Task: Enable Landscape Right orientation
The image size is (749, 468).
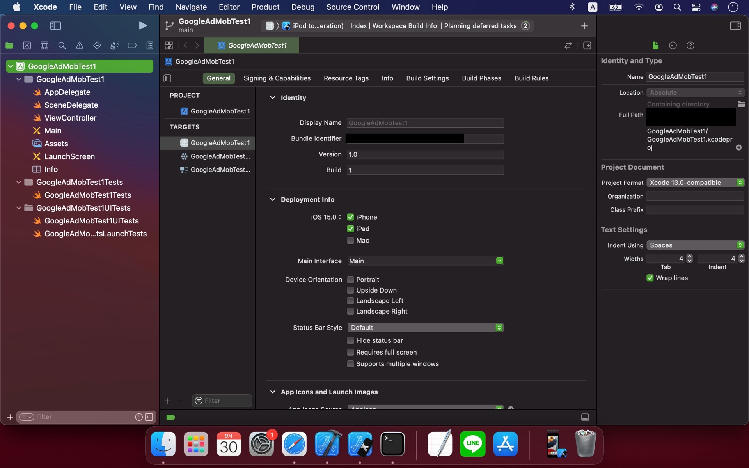Action: pyautogui.click(x=350, y=311)
